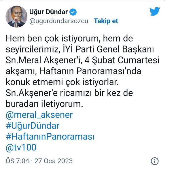The height and width of the screenshot is (170, 178).
Task: Click the Uğur Dündar display name
Action: tap(48, 12)
